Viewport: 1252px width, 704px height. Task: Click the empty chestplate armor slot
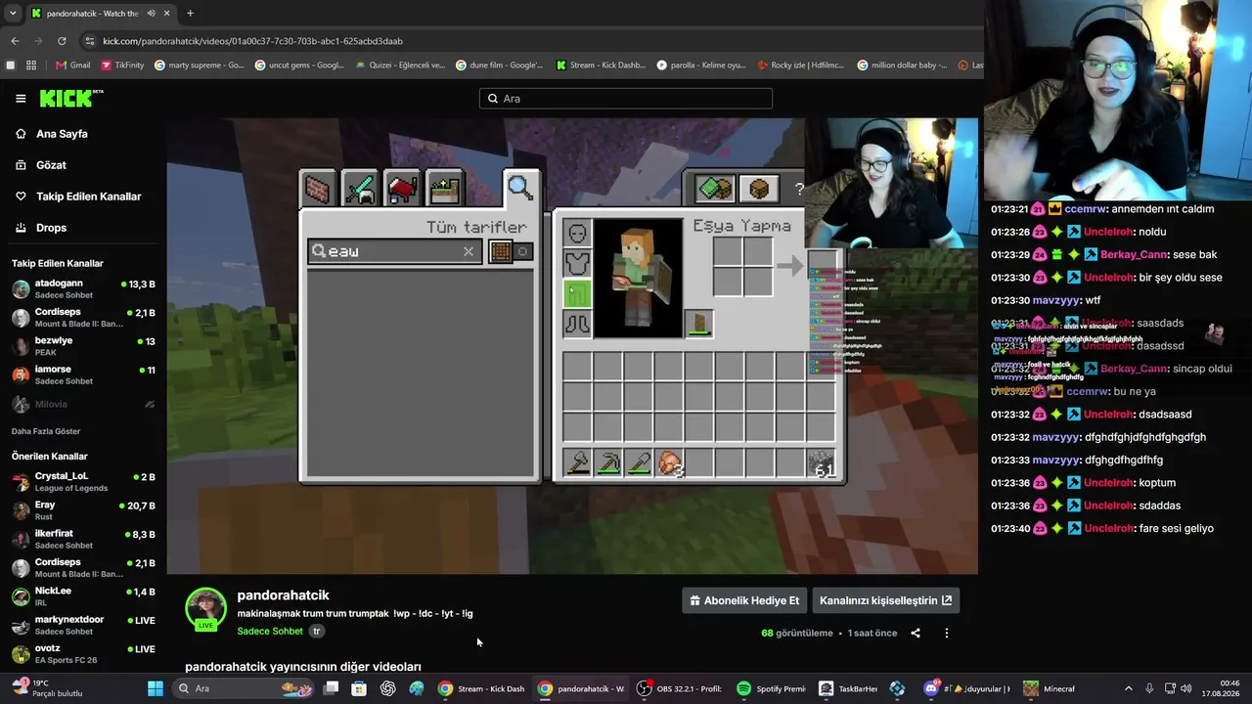pyautogui.click(x=577, y=263)
